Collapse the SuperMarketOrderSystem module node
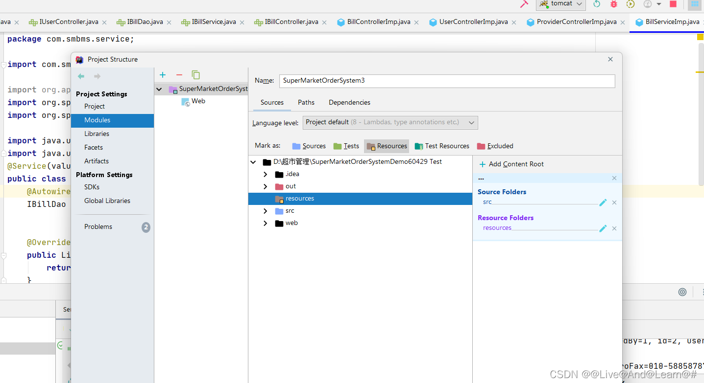 (159, 89)
